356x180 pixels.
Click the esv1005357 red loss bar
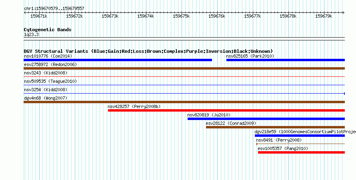click(x=301, y=152)
